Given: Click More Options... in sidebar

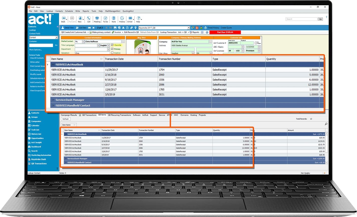Looking at the screenshot, I should 35,50.
